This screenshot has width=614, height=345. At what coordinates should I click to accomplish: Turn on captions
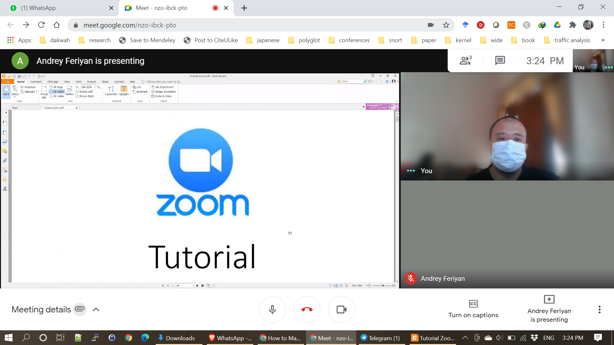[473, 309]
